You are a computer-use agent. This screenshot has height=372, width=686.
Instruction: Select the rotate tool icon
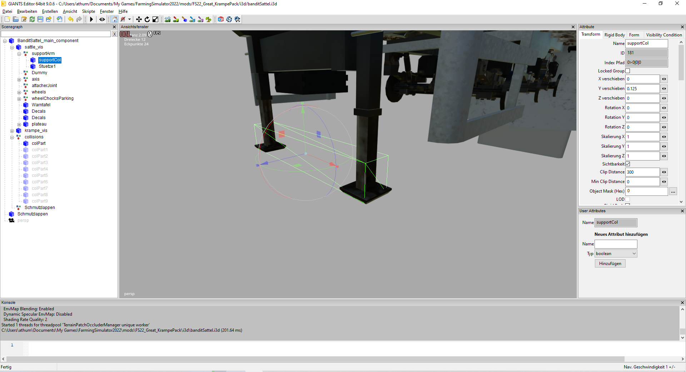tap(147, 19)
